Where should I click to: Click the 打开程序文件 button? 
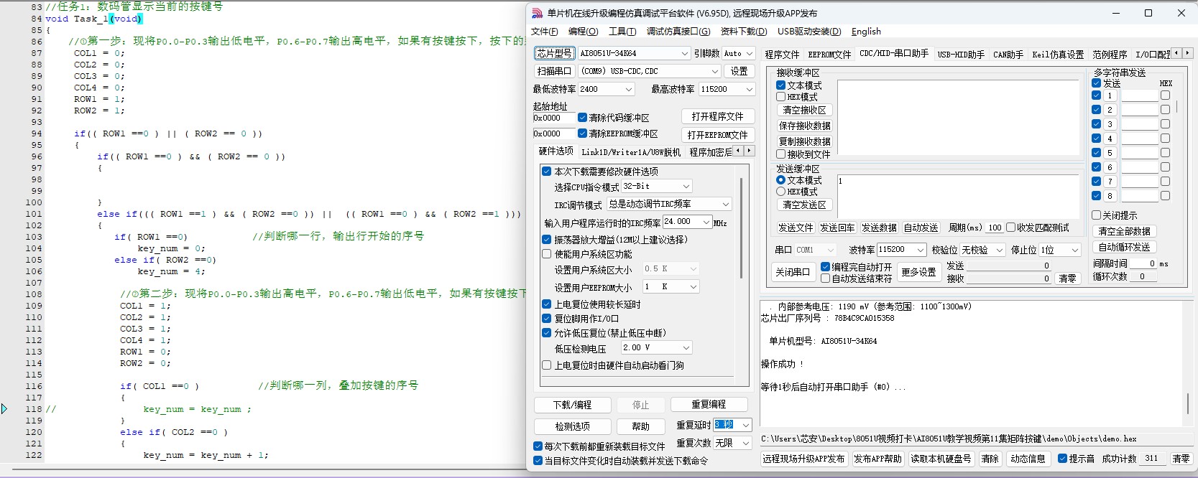(717, 116)
